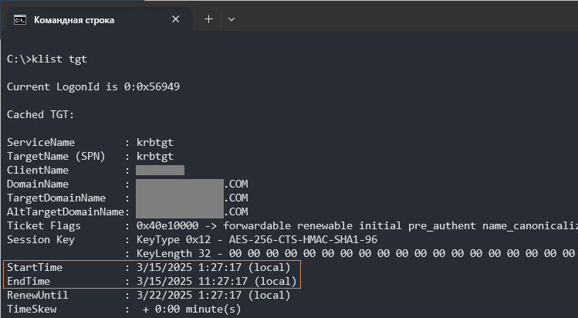Click the redacted TargetDomainName box

[x=180, y=198]
